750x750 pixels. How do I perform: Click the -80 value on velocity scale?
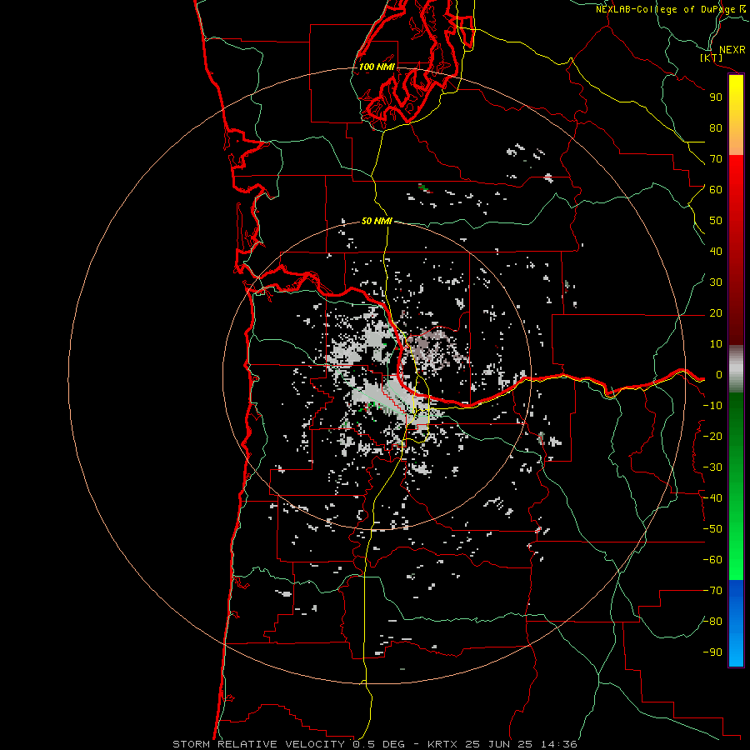pyautogui.click(x=712, y=622)
